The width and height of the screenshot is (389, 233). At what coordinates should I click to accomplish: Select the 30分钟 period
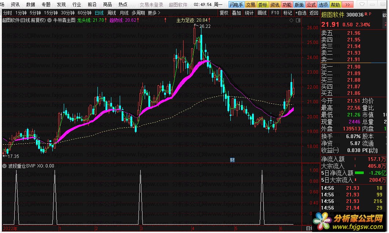coord(67,13)
